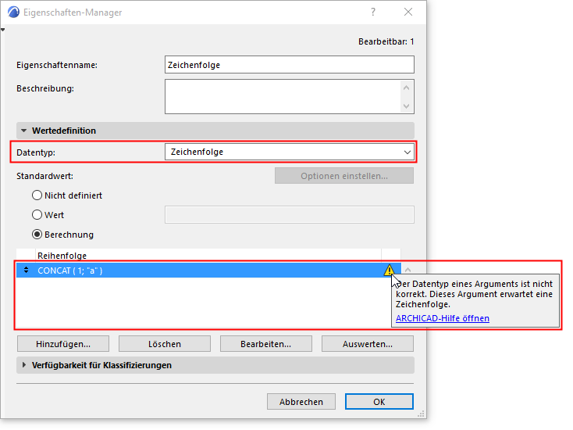Click the Auswerten button

pos(368,344)
